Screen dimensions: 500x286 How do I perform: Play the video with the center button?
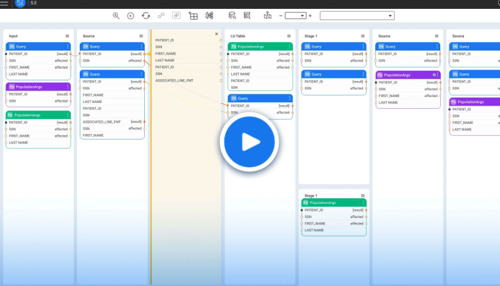pos(249,142)
